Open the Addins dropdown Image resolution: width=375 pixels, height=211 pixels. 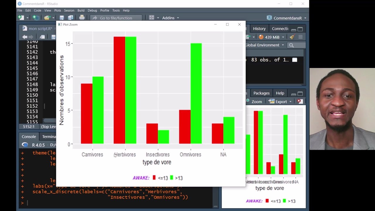(170, 18)
